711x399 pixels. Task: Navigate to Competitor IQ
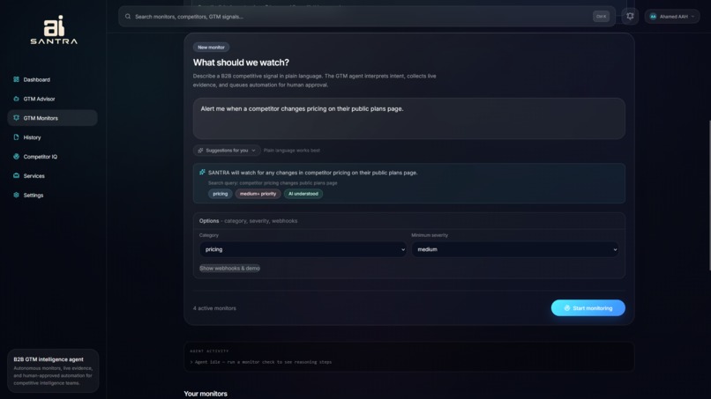[x=52, y=156]
